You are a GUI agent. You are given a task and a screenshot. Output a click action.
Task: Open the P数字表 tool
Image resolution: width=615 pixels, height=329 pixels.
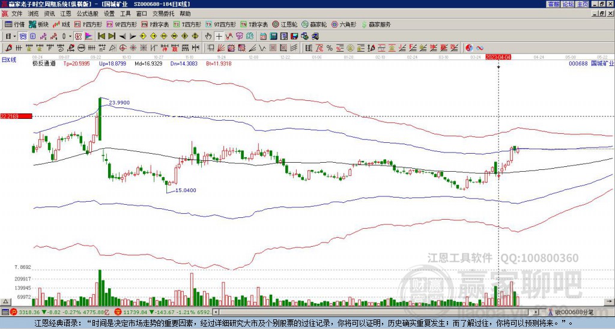point(156,24)
